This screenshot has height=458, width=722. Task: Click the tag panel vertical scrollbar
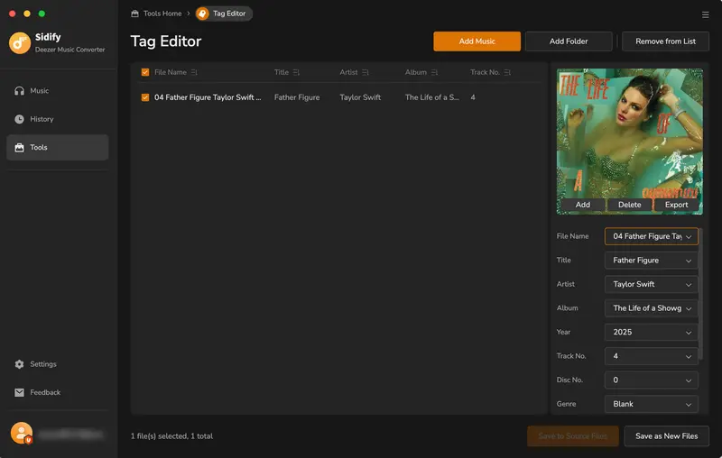[x=701, y=294]
